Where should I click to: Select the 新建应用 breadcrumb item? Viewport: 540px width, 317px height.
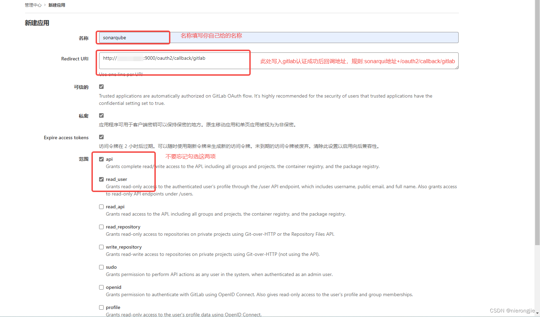57,5
